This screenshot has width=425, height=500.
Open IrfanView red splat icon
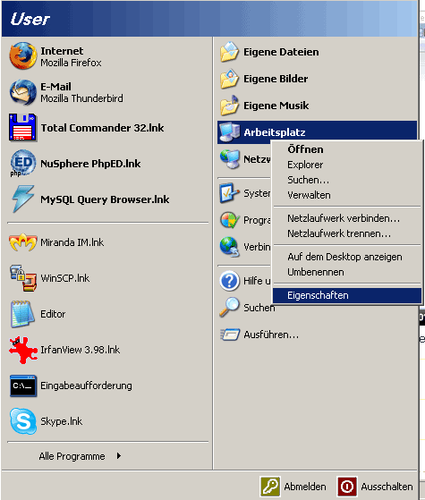pyautogui.click(x=22, y=350)
